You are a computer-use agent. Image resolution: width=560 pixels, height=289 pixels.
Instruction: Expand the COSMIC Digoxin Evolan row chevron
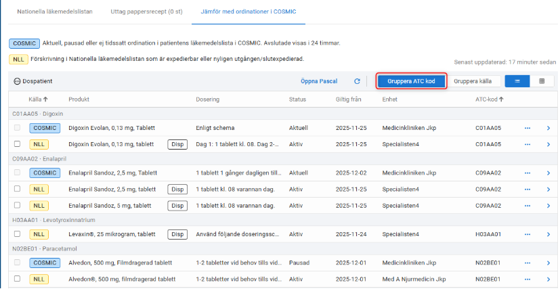point(548,128)
